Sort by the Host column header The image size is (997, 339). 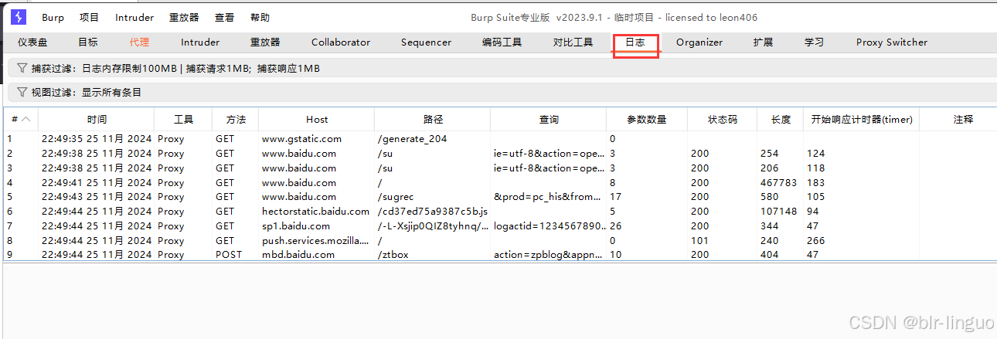[317, 120]
